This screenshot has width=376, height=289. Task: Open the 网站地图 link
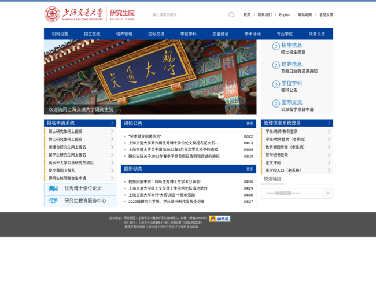tap(305, 15)
